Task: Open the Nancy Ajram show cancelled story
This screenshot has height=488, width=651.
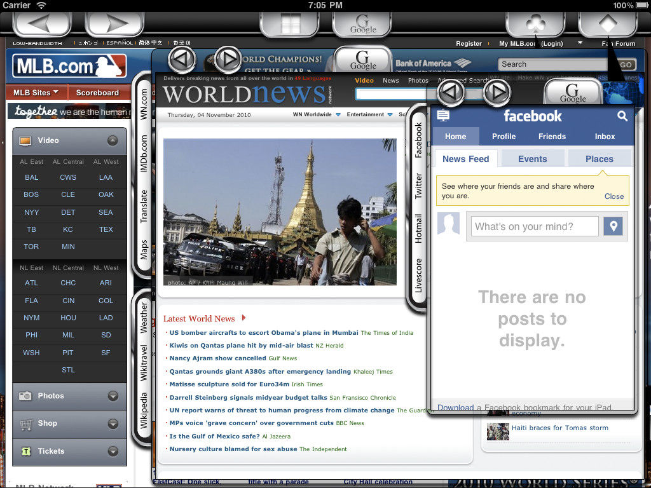Action: (217, 358)
